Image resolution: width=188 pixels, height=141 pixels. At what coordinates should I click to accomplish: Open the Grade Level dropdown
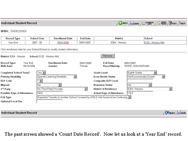(x=142, y=73)
